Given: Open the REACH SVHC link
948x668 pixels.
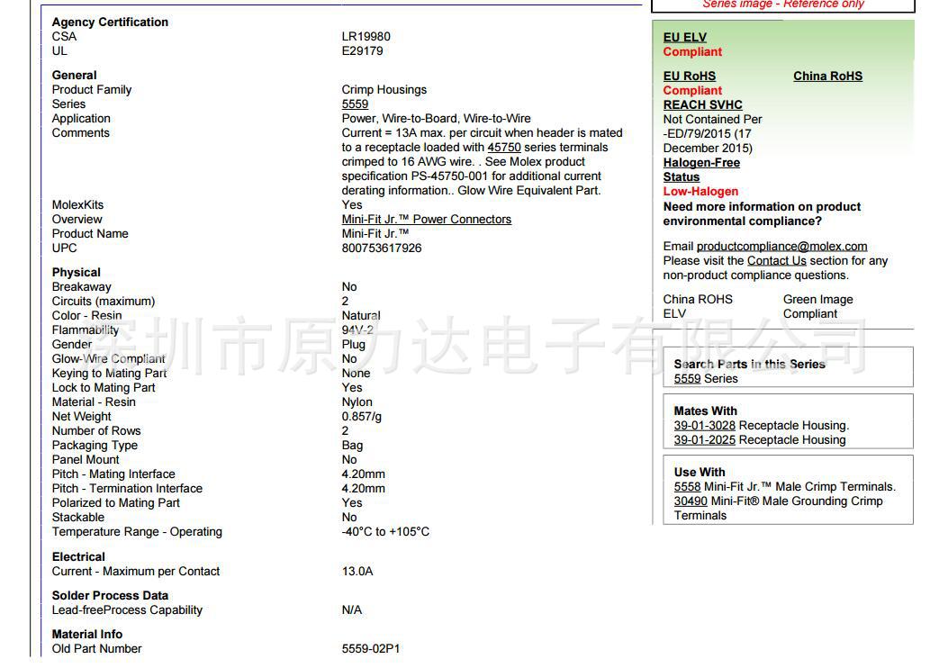Looking at the screenshot, I should click(x=702, y=104).
